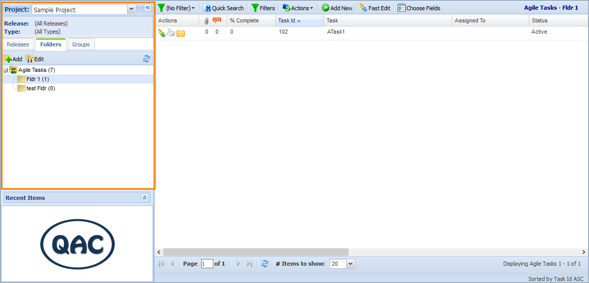Open the Filters toolbar button
The height and width of the screenshot is (283, 589).
click(x=263, y=8)
